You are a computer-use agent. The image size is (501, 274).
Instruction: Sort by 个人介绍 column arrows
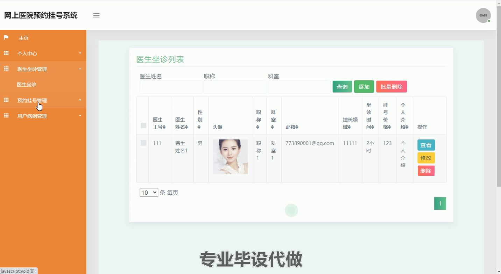[x=407, y=127]
